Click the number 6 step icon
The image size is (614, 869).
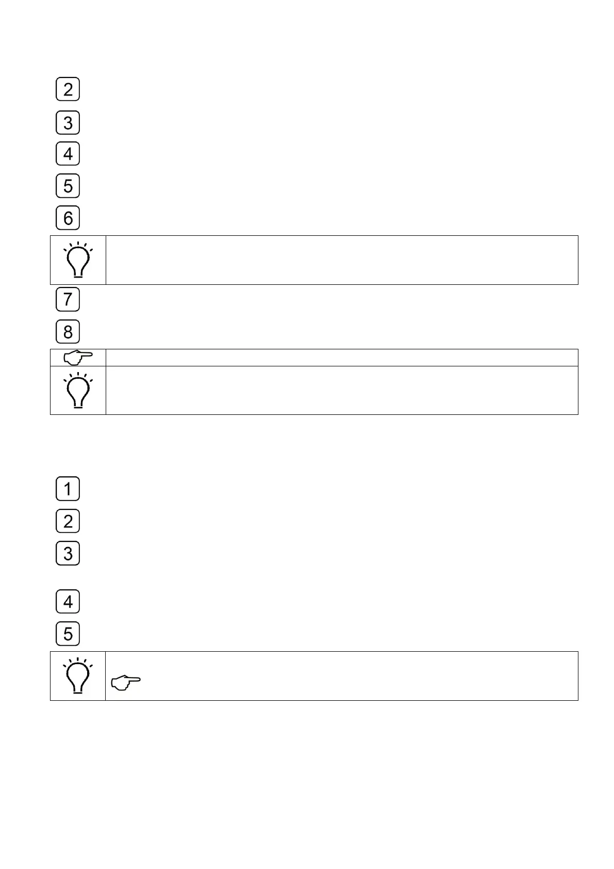click(68, 217)
